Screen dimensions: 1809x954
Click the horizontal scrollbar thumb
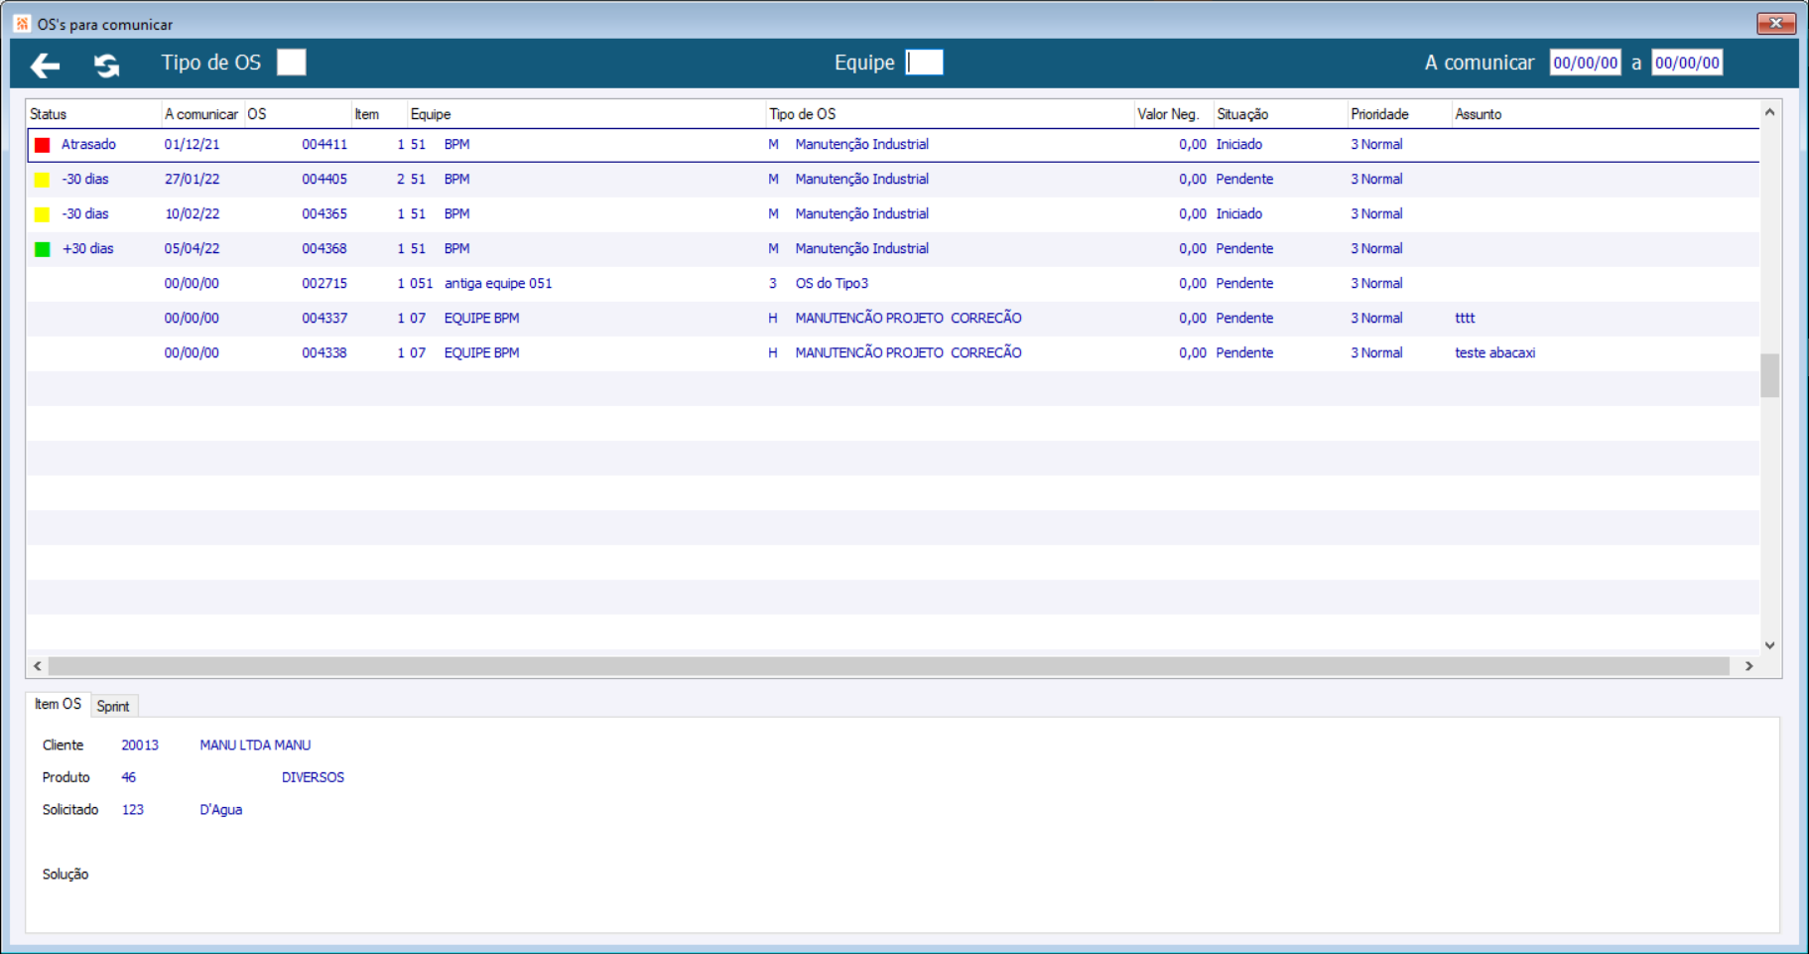[889, 666]
